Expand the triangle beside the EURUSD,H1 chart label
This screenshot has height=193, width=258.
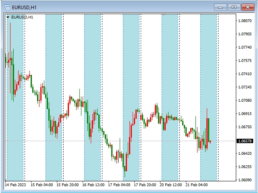[8, 17]
